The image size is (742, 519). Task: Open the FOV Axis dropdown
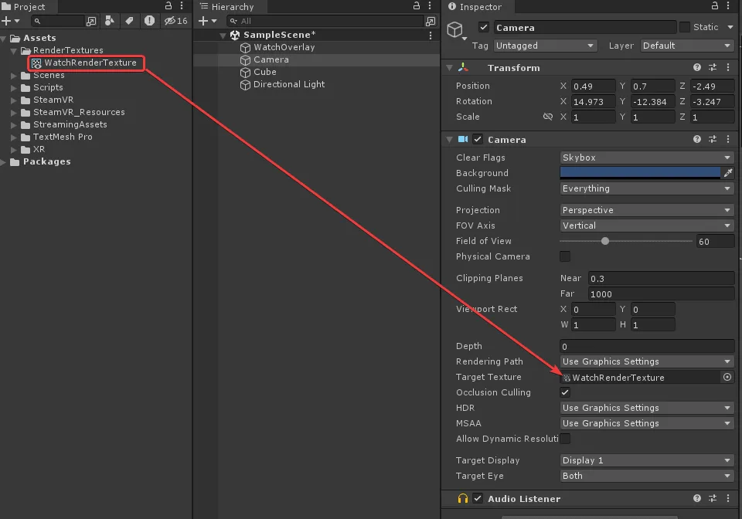tap(647, 226)
